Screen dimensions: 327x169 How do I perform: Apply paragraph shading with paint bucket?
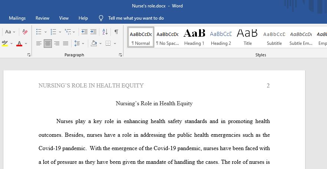pos(94,43)
